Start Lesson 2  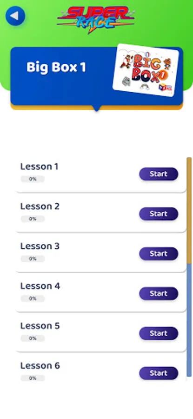pyautogui.click(x=159, y=214)
